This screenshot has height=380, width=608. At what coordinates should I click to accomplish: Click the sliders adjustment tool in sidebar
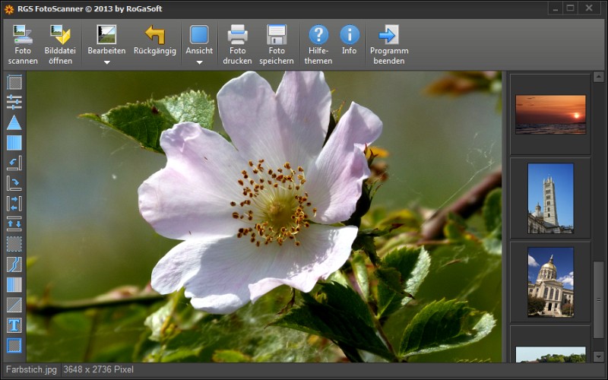(x=14, y=102)
